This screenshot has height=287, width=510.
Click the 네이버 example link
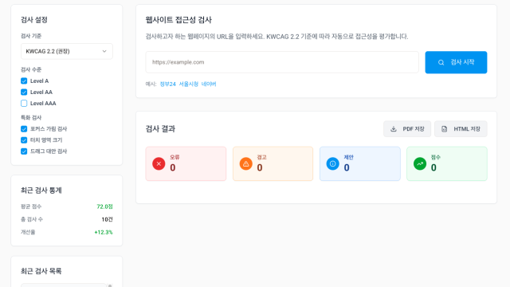tap(209, 84)
